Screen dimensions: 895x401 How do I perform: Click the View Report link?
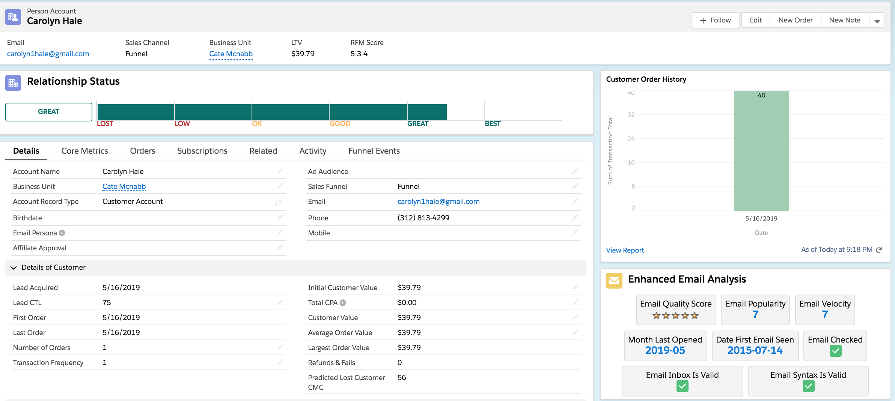(625, 250)
